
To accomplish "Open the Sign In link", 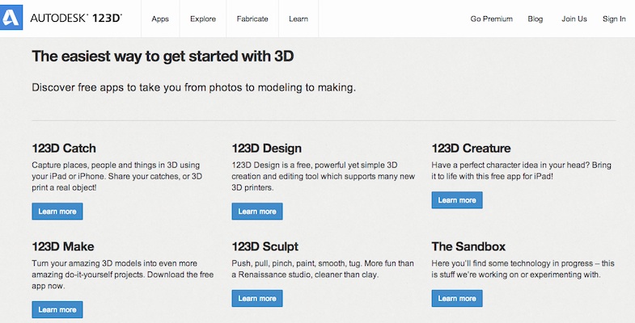I will (614, 19).
